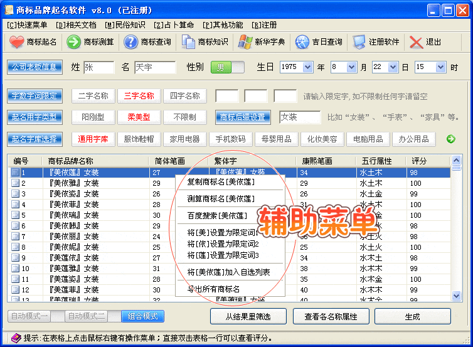473x347 pixels.
Task: Click the red heart 商标起名 icon
Action: [x=16, y=41]
